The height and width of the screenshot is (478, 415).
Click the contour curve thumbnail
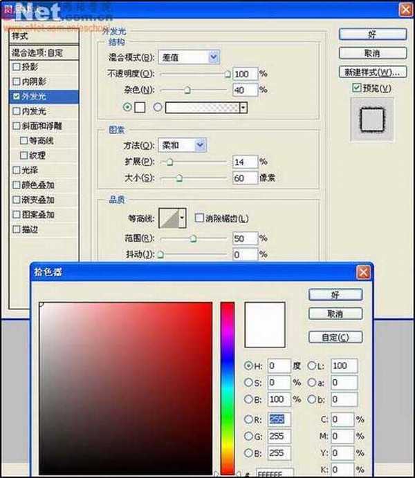(168, 218)
